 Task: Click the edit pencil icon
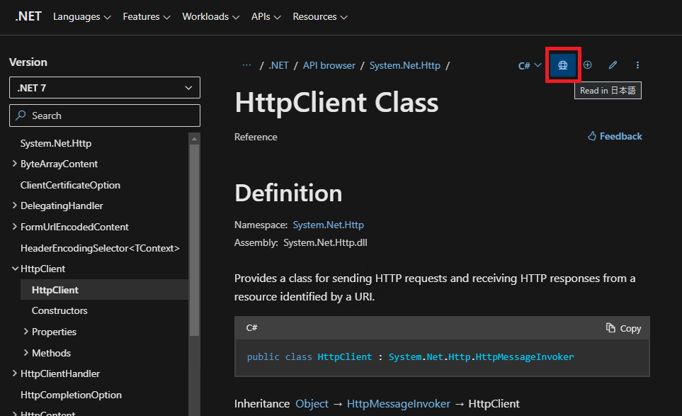(613, 64)
